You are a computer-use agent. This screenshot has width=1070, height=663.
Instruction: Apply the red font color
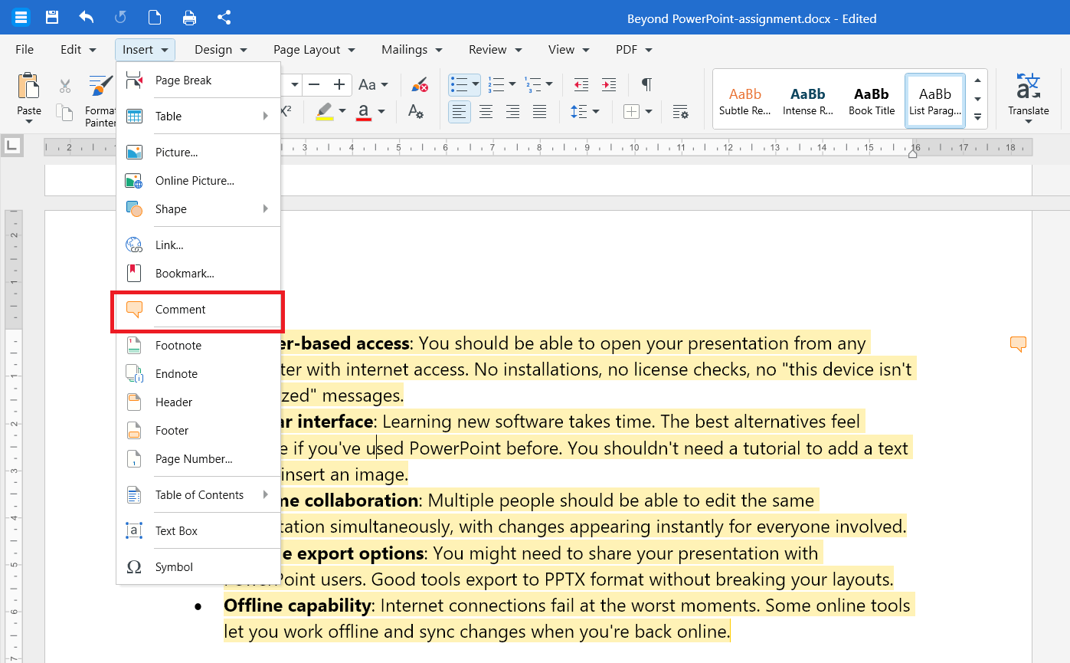click(x=364, y=112)
